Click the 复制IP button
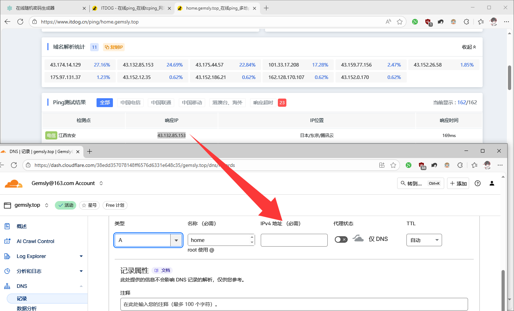514x311 pixels. pos(114,47)
